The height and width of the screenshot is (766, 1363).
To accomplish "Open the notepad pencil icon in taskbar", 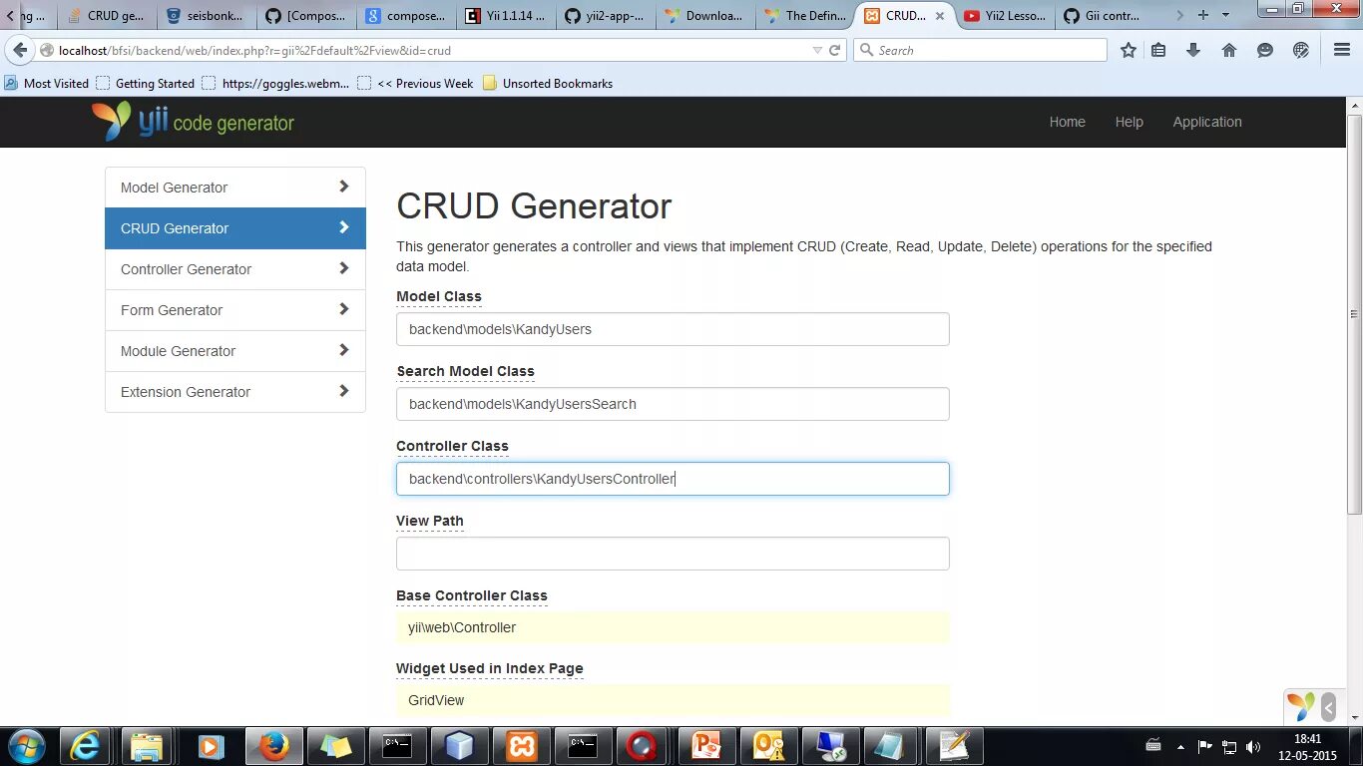I will 954,746.
